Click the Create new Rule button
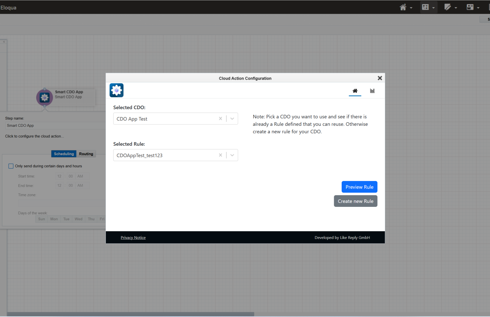The image size is (490, 317). click(355, 201)
